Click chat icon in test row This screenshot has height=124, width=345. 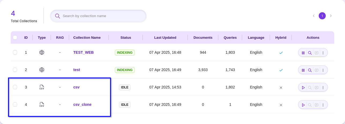[x=317, y=70]
